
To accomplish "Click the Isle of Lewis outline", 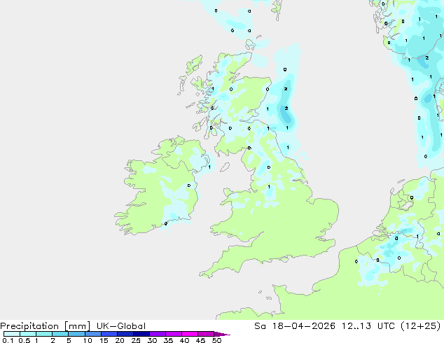I will 194,64.
